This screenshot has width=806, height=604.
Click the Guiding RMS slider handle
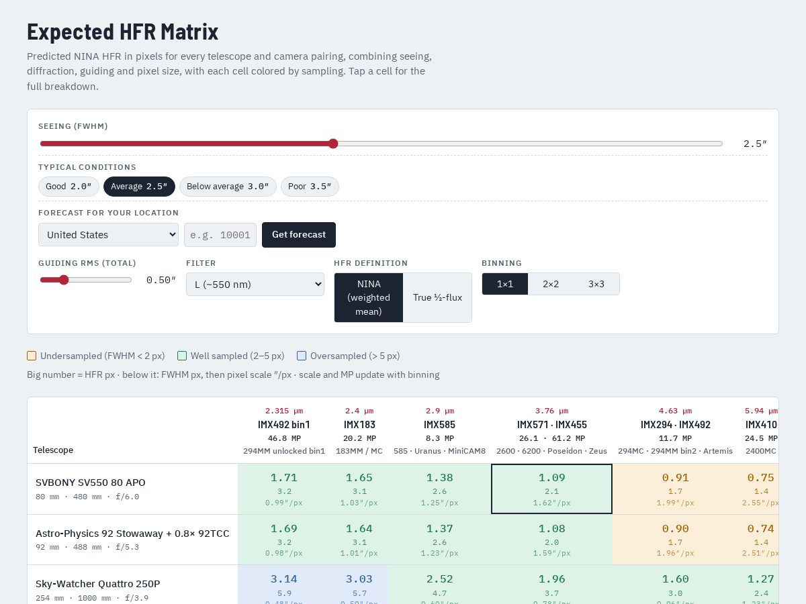[x=64, y=280]
